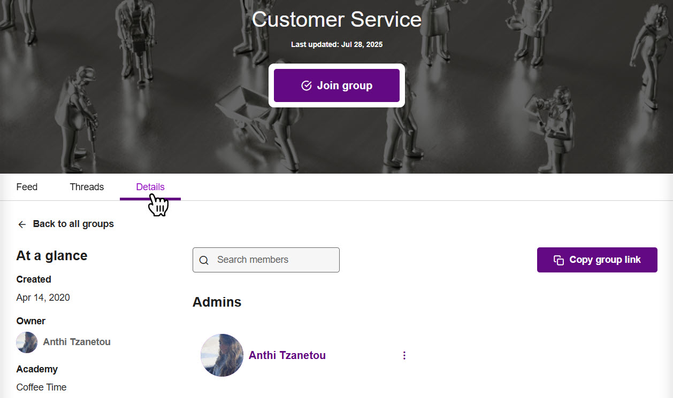This screenshot has height=398, width=673.
Task: Click the back arrow beside Back to all groups
Action: pos(21,224)
